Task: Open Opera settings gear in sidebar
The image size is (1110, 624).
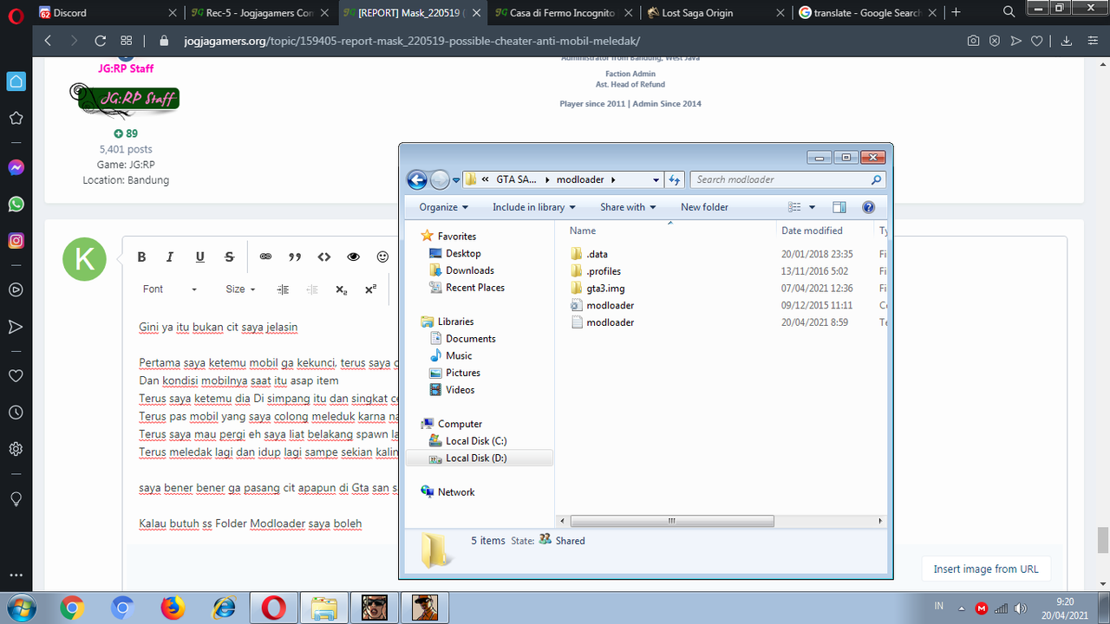Action: point(16,449)
